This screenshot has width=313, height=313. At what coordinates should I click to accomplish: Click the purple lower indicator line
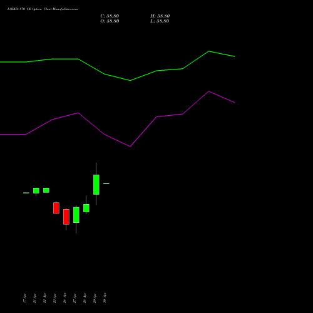117,140
